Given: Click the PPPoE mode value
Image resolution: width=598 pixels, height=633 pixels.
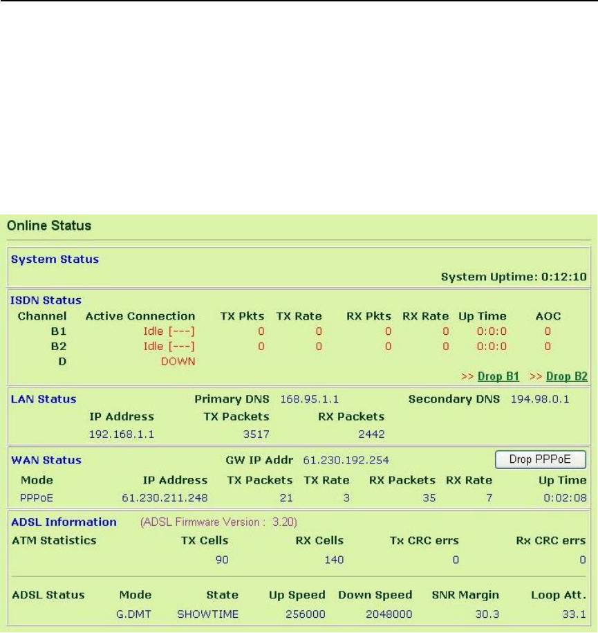Looking at the screenshot, I should pyautogui.click(x=37, y=498).
